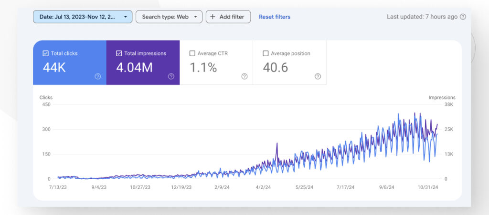The width and height of the screenshot is (489, 215).
Task: Enable the Average position checkbox
Action: (266, 53)
